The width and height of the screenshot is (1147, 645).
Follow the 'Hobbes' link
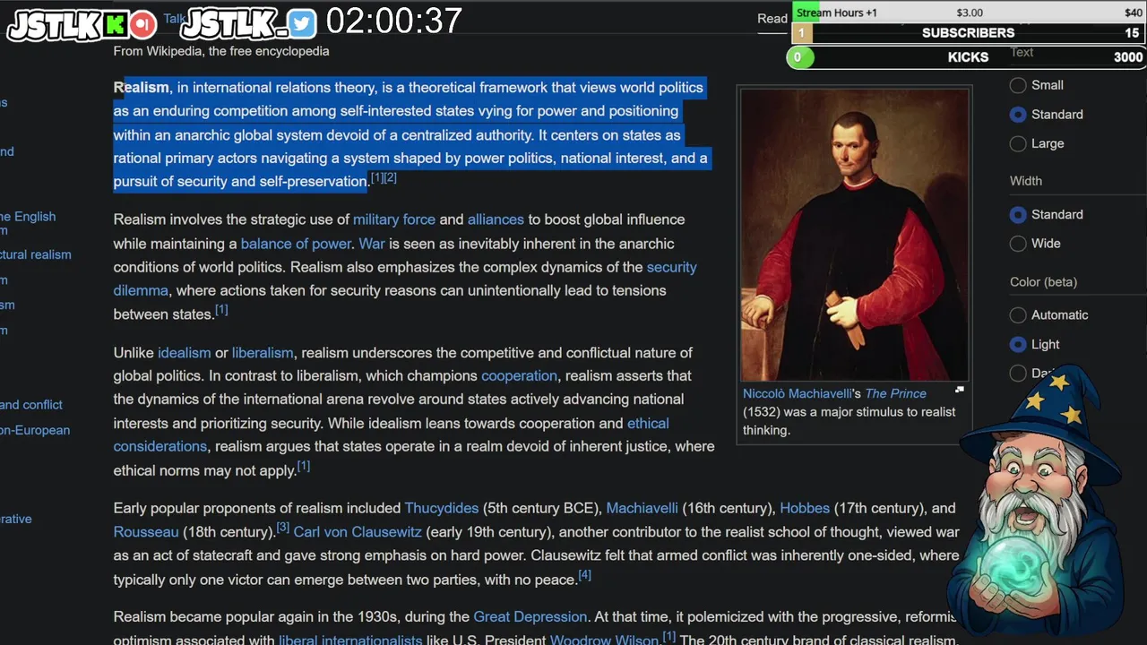pyautogui.click(x=805, y=508)
